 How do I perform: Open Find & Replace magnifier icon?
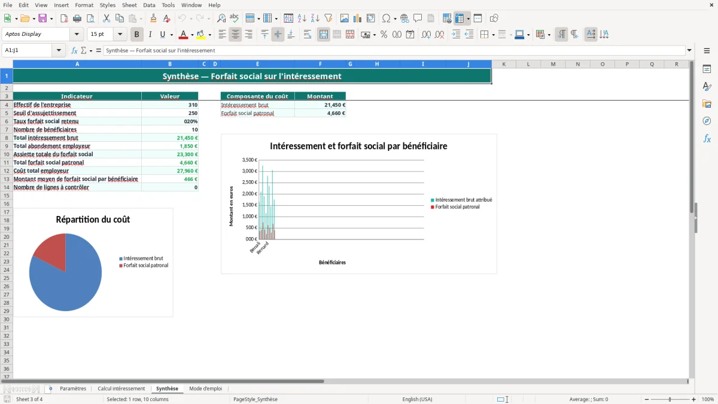coord(221,19)
